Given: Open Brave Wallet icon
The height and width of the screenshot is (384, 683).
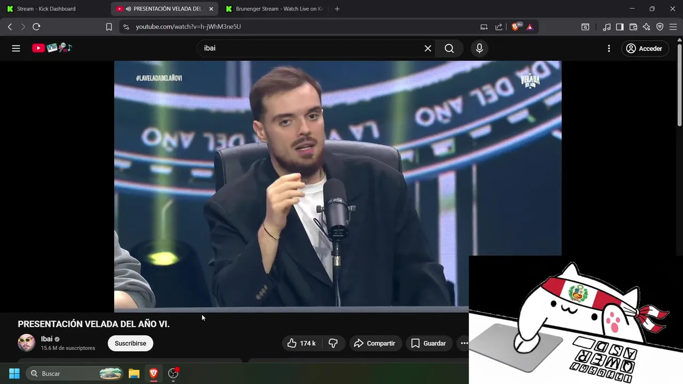Looking at the screenshot, I should 633,27.
